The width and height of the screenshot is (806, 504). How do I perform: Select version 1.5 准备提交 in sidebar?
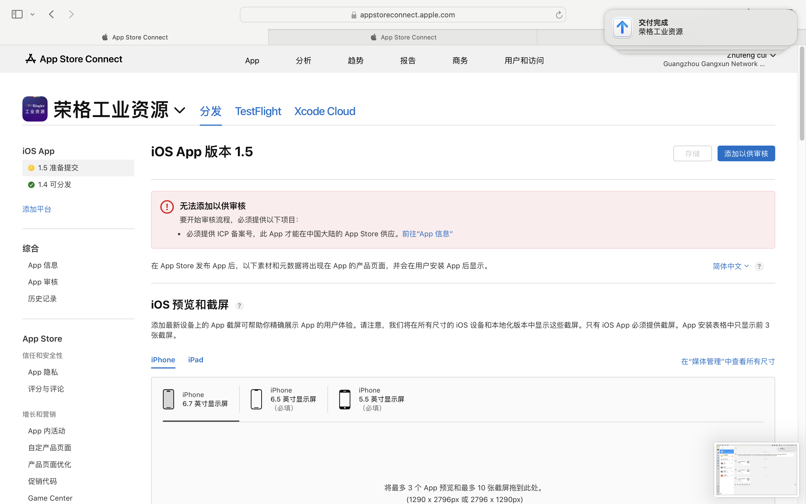click(x=78, y=168)
